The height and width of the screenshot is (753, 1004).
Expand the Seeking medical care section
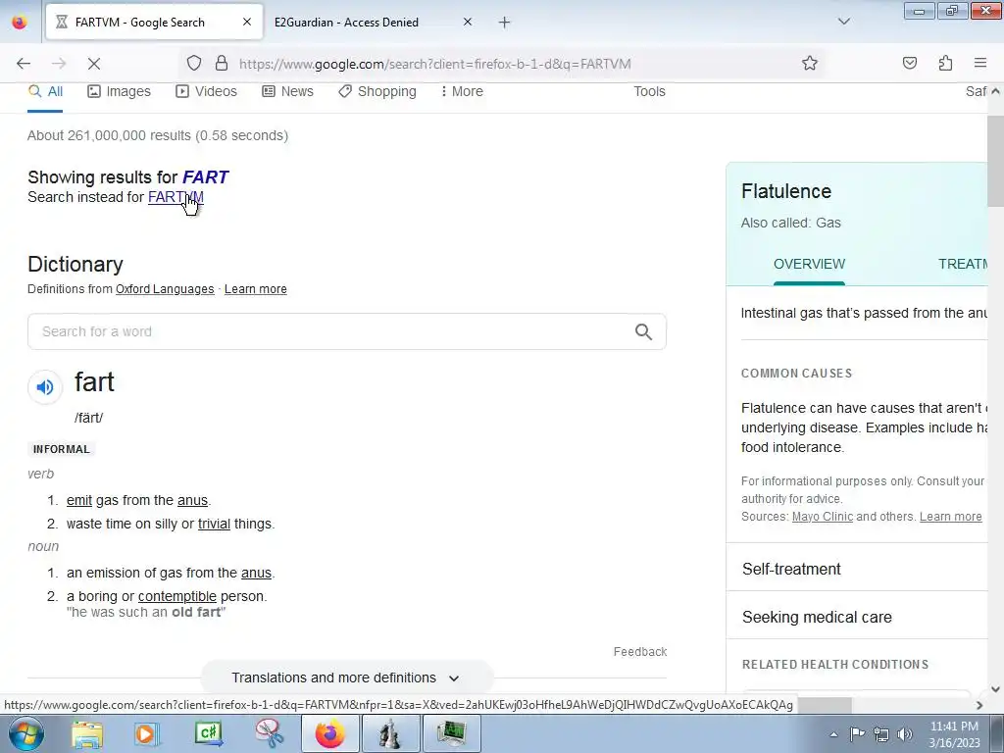tap(857, 617)
